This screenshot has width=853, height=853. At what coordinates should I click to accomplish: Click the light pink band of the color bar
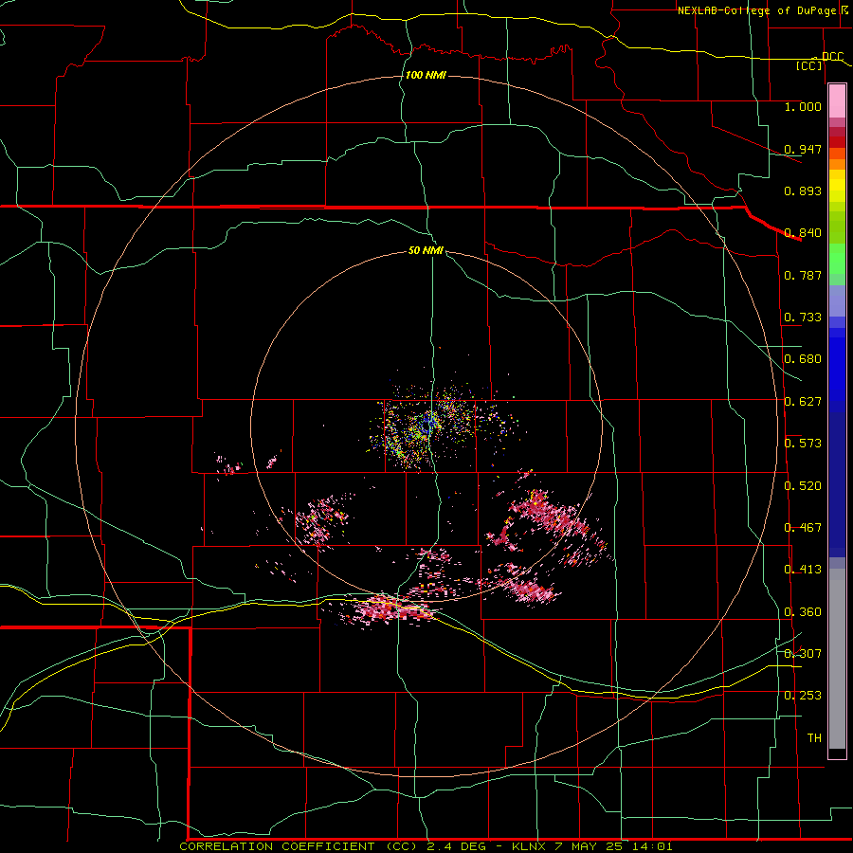(837, 101)
